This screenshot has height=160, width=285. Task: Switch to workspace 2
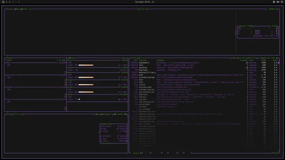point(10,2)
